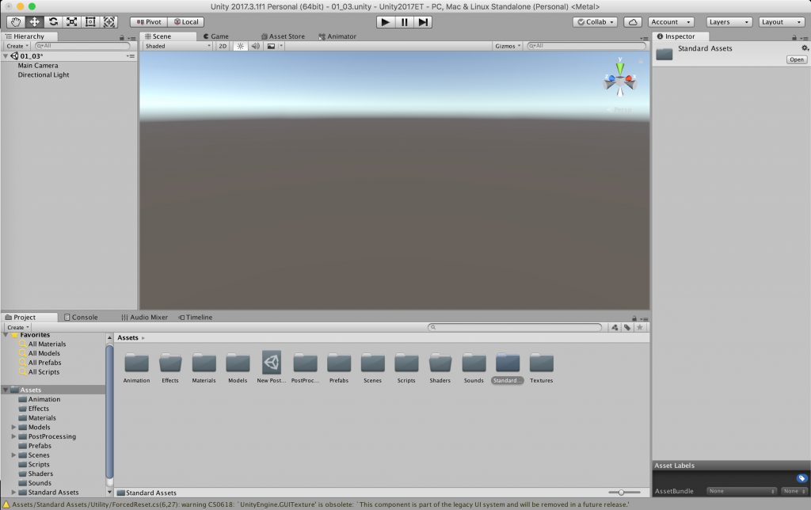This screenshot has width=811, height=510.
Task: Select the Shaders folder icon in Assets grid
Action: (440, 363)
